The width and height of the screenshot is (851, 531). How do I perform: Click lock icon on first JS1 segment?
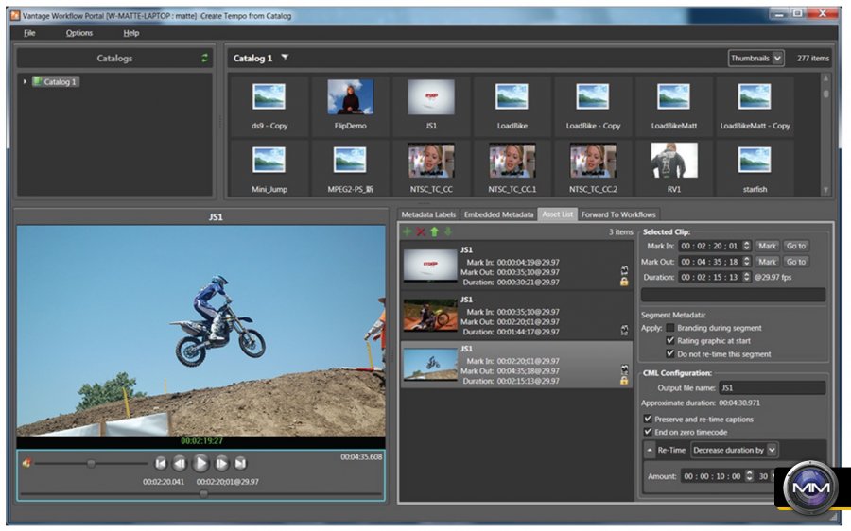[624, 282]
